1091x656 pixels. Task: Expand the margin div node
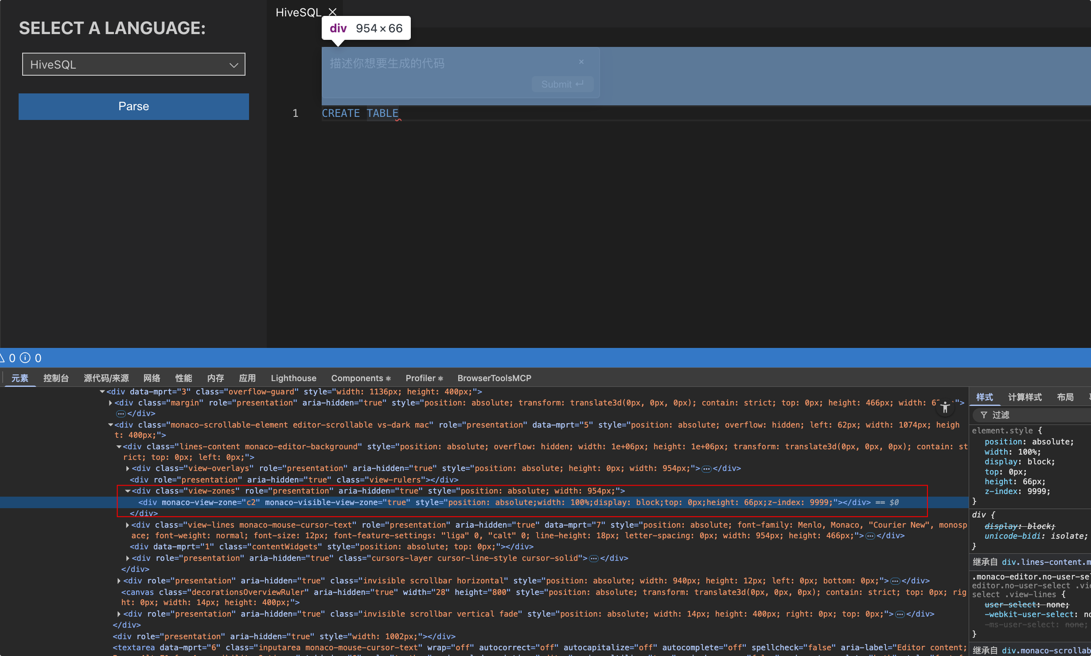pos(110,403)
